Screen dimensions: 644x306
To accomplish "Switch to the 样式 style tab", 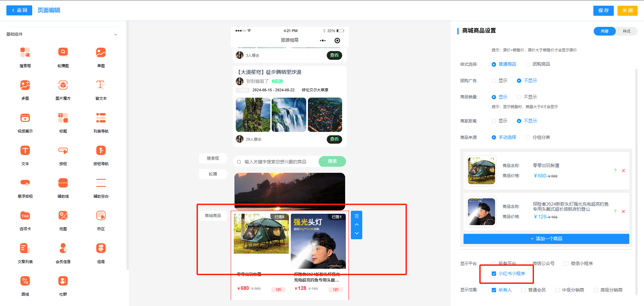I will pos(626,31).
